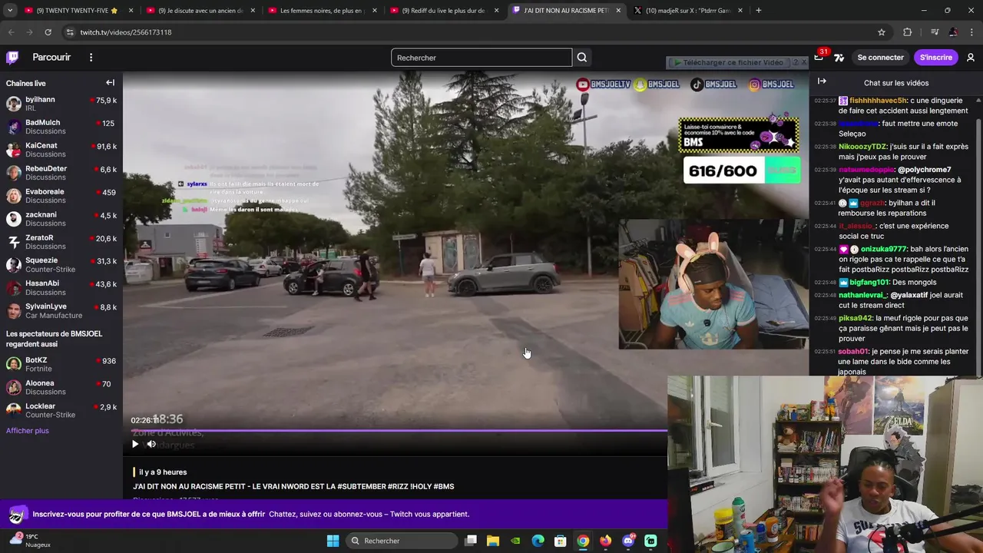The image size is (983, 553).
Task: Click S'inscrire button
Action: tap(935, 58)
